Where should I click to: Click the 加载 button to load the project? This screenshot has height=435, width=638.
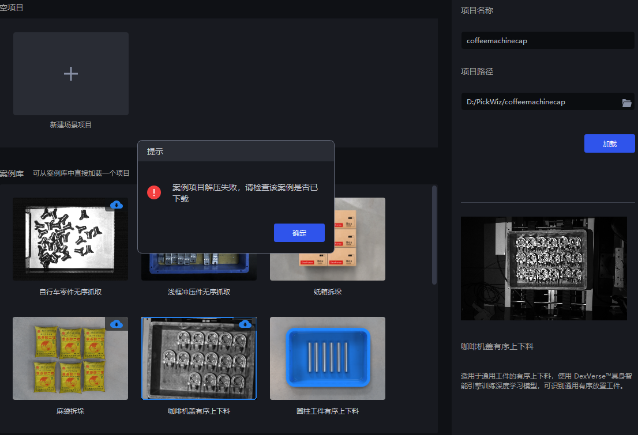click(609, 143)
